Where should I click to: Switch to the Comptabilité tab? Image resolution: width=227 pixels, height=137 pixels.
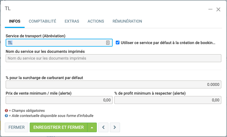42,21
